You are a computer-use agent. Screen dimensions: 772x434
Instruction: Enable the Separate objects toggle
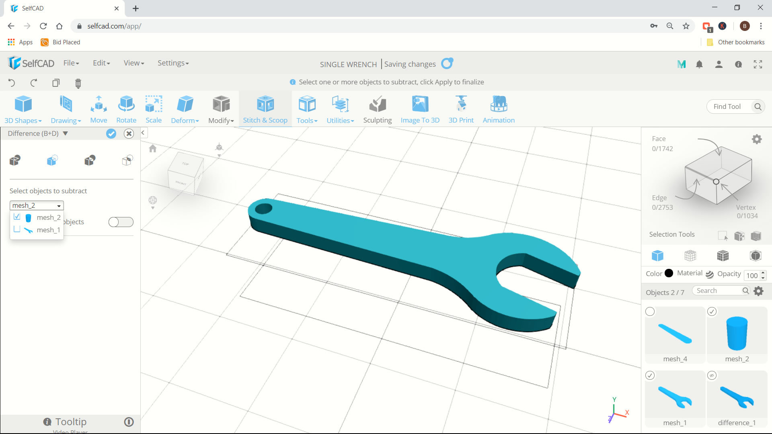[x=121, y=221]
